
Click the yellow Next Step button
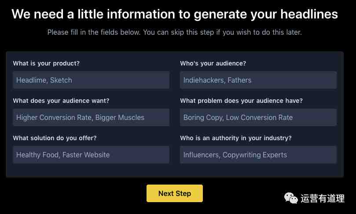[175, 193]
